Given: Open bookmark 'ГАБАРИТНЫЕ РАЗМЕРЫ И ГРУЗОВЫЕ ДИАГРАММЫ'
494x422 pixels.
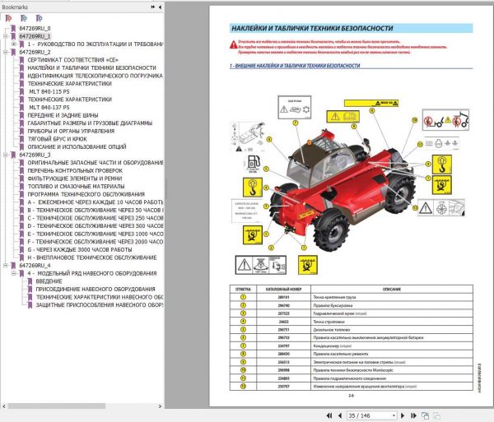Looking at the screenshot, I should [90, 123].
